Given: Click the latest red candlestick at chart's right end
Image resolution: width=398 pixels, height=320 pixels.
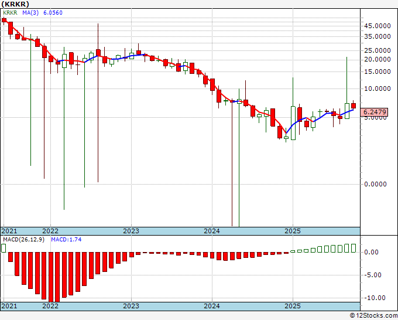Looking at the screenshot, I should click(354, 105).
